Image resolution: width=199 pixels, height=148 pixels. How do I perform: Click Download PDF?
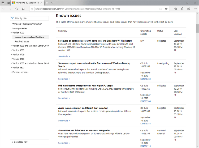pos(21,142)
